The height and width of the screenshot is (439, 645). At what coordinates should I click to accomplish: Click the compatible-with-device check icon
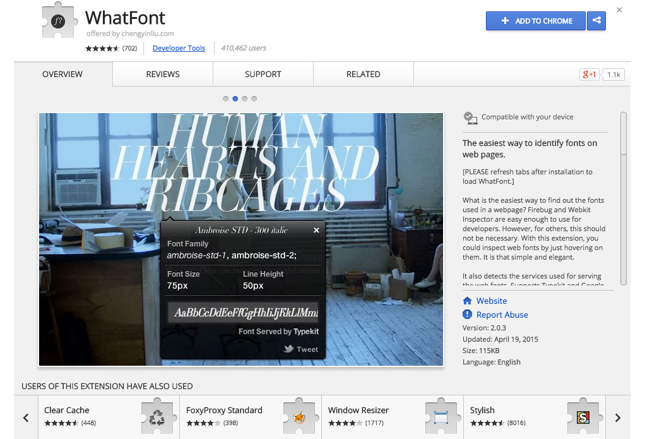[x=470, y=117]
